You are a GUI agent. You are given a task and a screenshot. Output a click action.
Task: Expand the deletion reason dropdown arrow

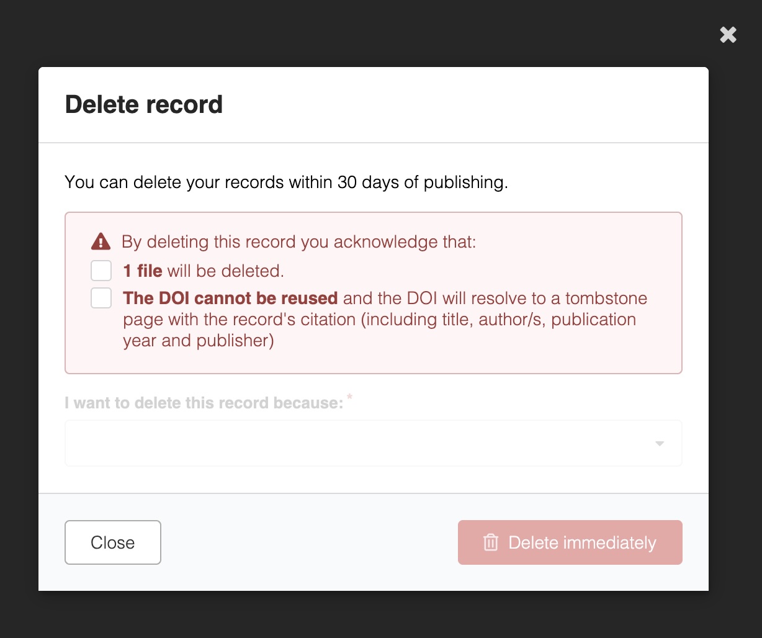pyautogui.click(x=660, y=443)
